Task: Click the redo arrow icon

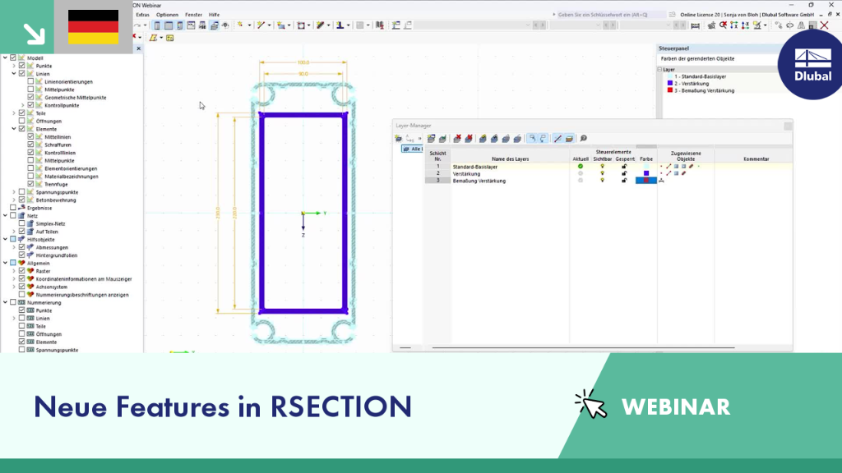Action: coord(137,25)
